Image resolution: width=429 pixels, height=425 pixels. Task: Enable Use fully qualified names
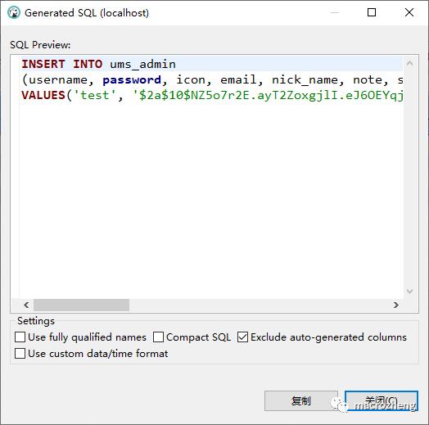20,337
